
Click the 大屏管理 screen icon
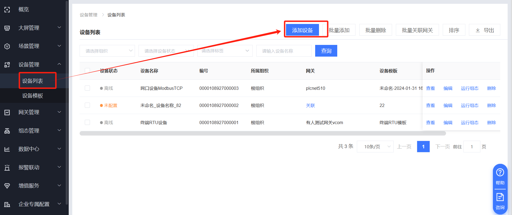coord(7,28)
